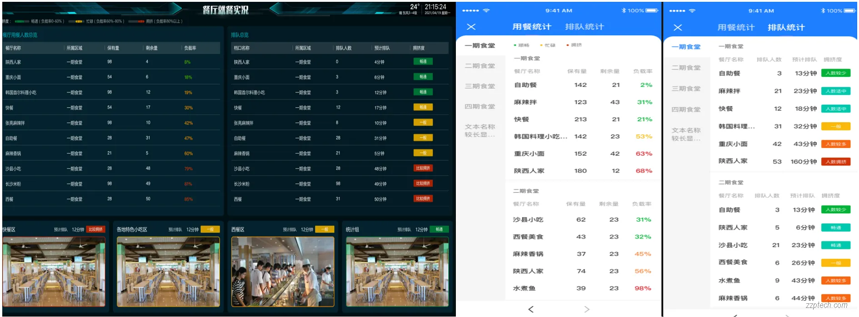The height and width of the screenshot is (317, 859).
Task: Tap 68% load value in middle phone 陕西人家 row
Action: (644, 171)
